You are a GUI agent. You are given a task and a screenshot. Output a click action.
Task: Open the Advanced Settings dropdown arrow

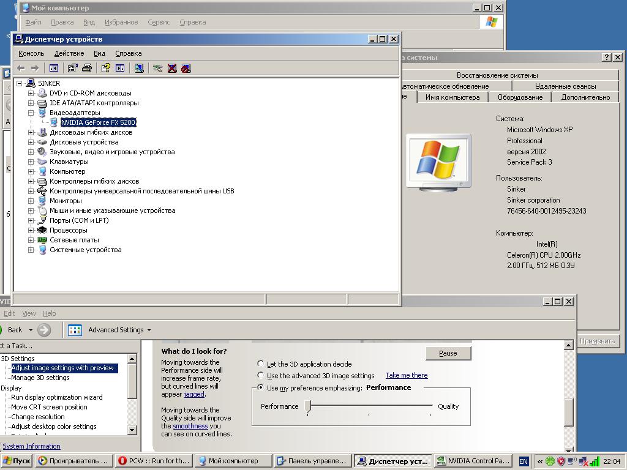pyautogui.click(x=149, y=330)
